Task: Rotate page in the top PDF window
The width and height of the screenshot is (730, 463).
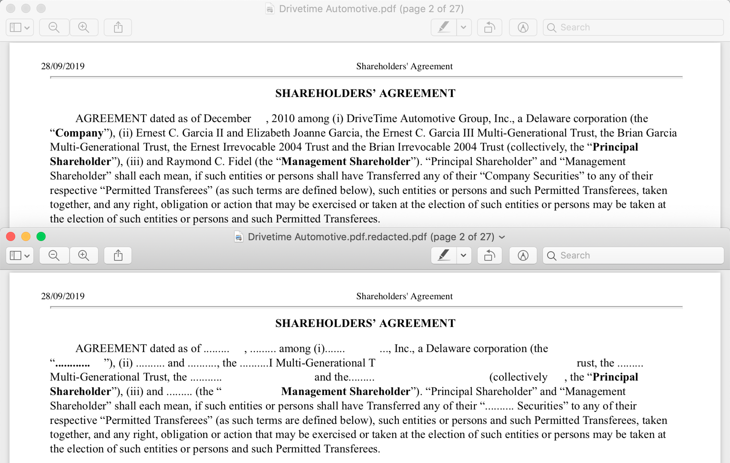Action: pos(489,27)
